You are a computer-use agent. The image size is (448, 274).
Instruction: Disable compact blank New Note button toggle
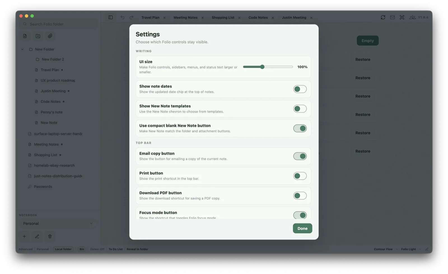coord(300,128)
